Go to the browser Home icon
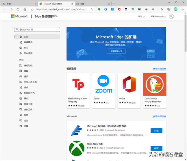 [25, 9]
